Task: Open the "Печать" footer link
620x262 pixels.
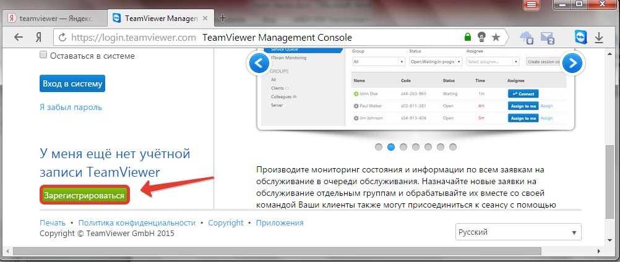Action: pos(53,222)
